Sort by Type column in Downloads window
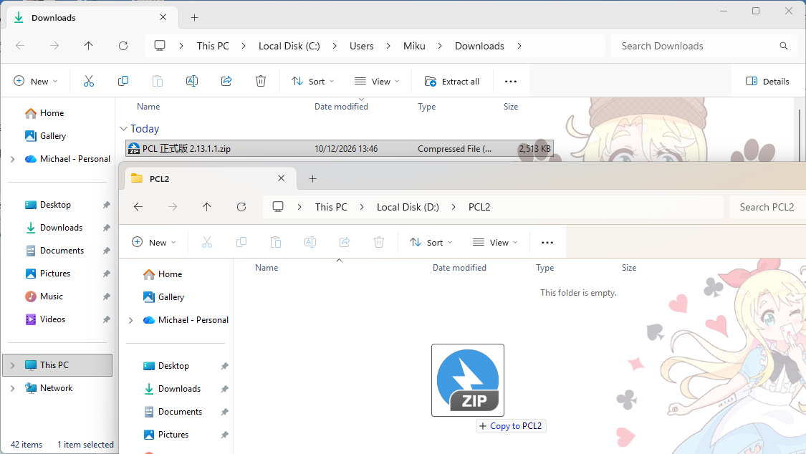The width and height of the screenshot is (806, 454). (x=427, y=106)
